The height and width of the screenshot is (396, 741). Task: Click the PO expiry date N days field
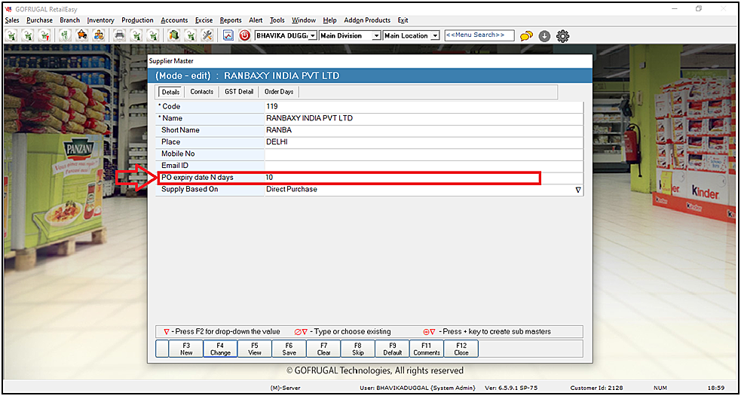pyautogui.click(x=400, y=178)
